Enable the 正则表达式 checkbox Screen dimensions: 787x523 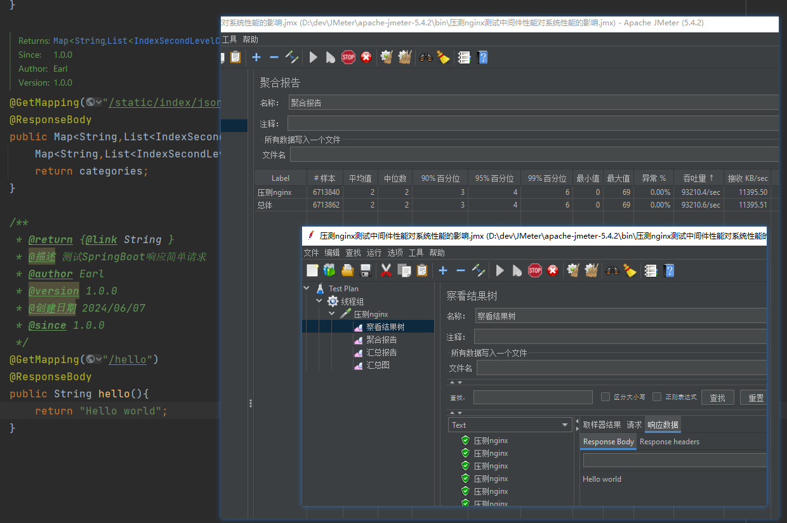[x=657, y=397]
